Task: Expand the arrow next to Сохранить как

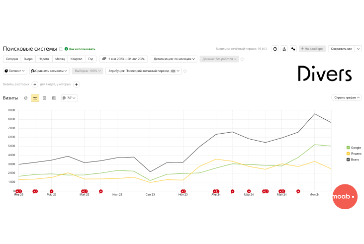Action: (358, 49)
